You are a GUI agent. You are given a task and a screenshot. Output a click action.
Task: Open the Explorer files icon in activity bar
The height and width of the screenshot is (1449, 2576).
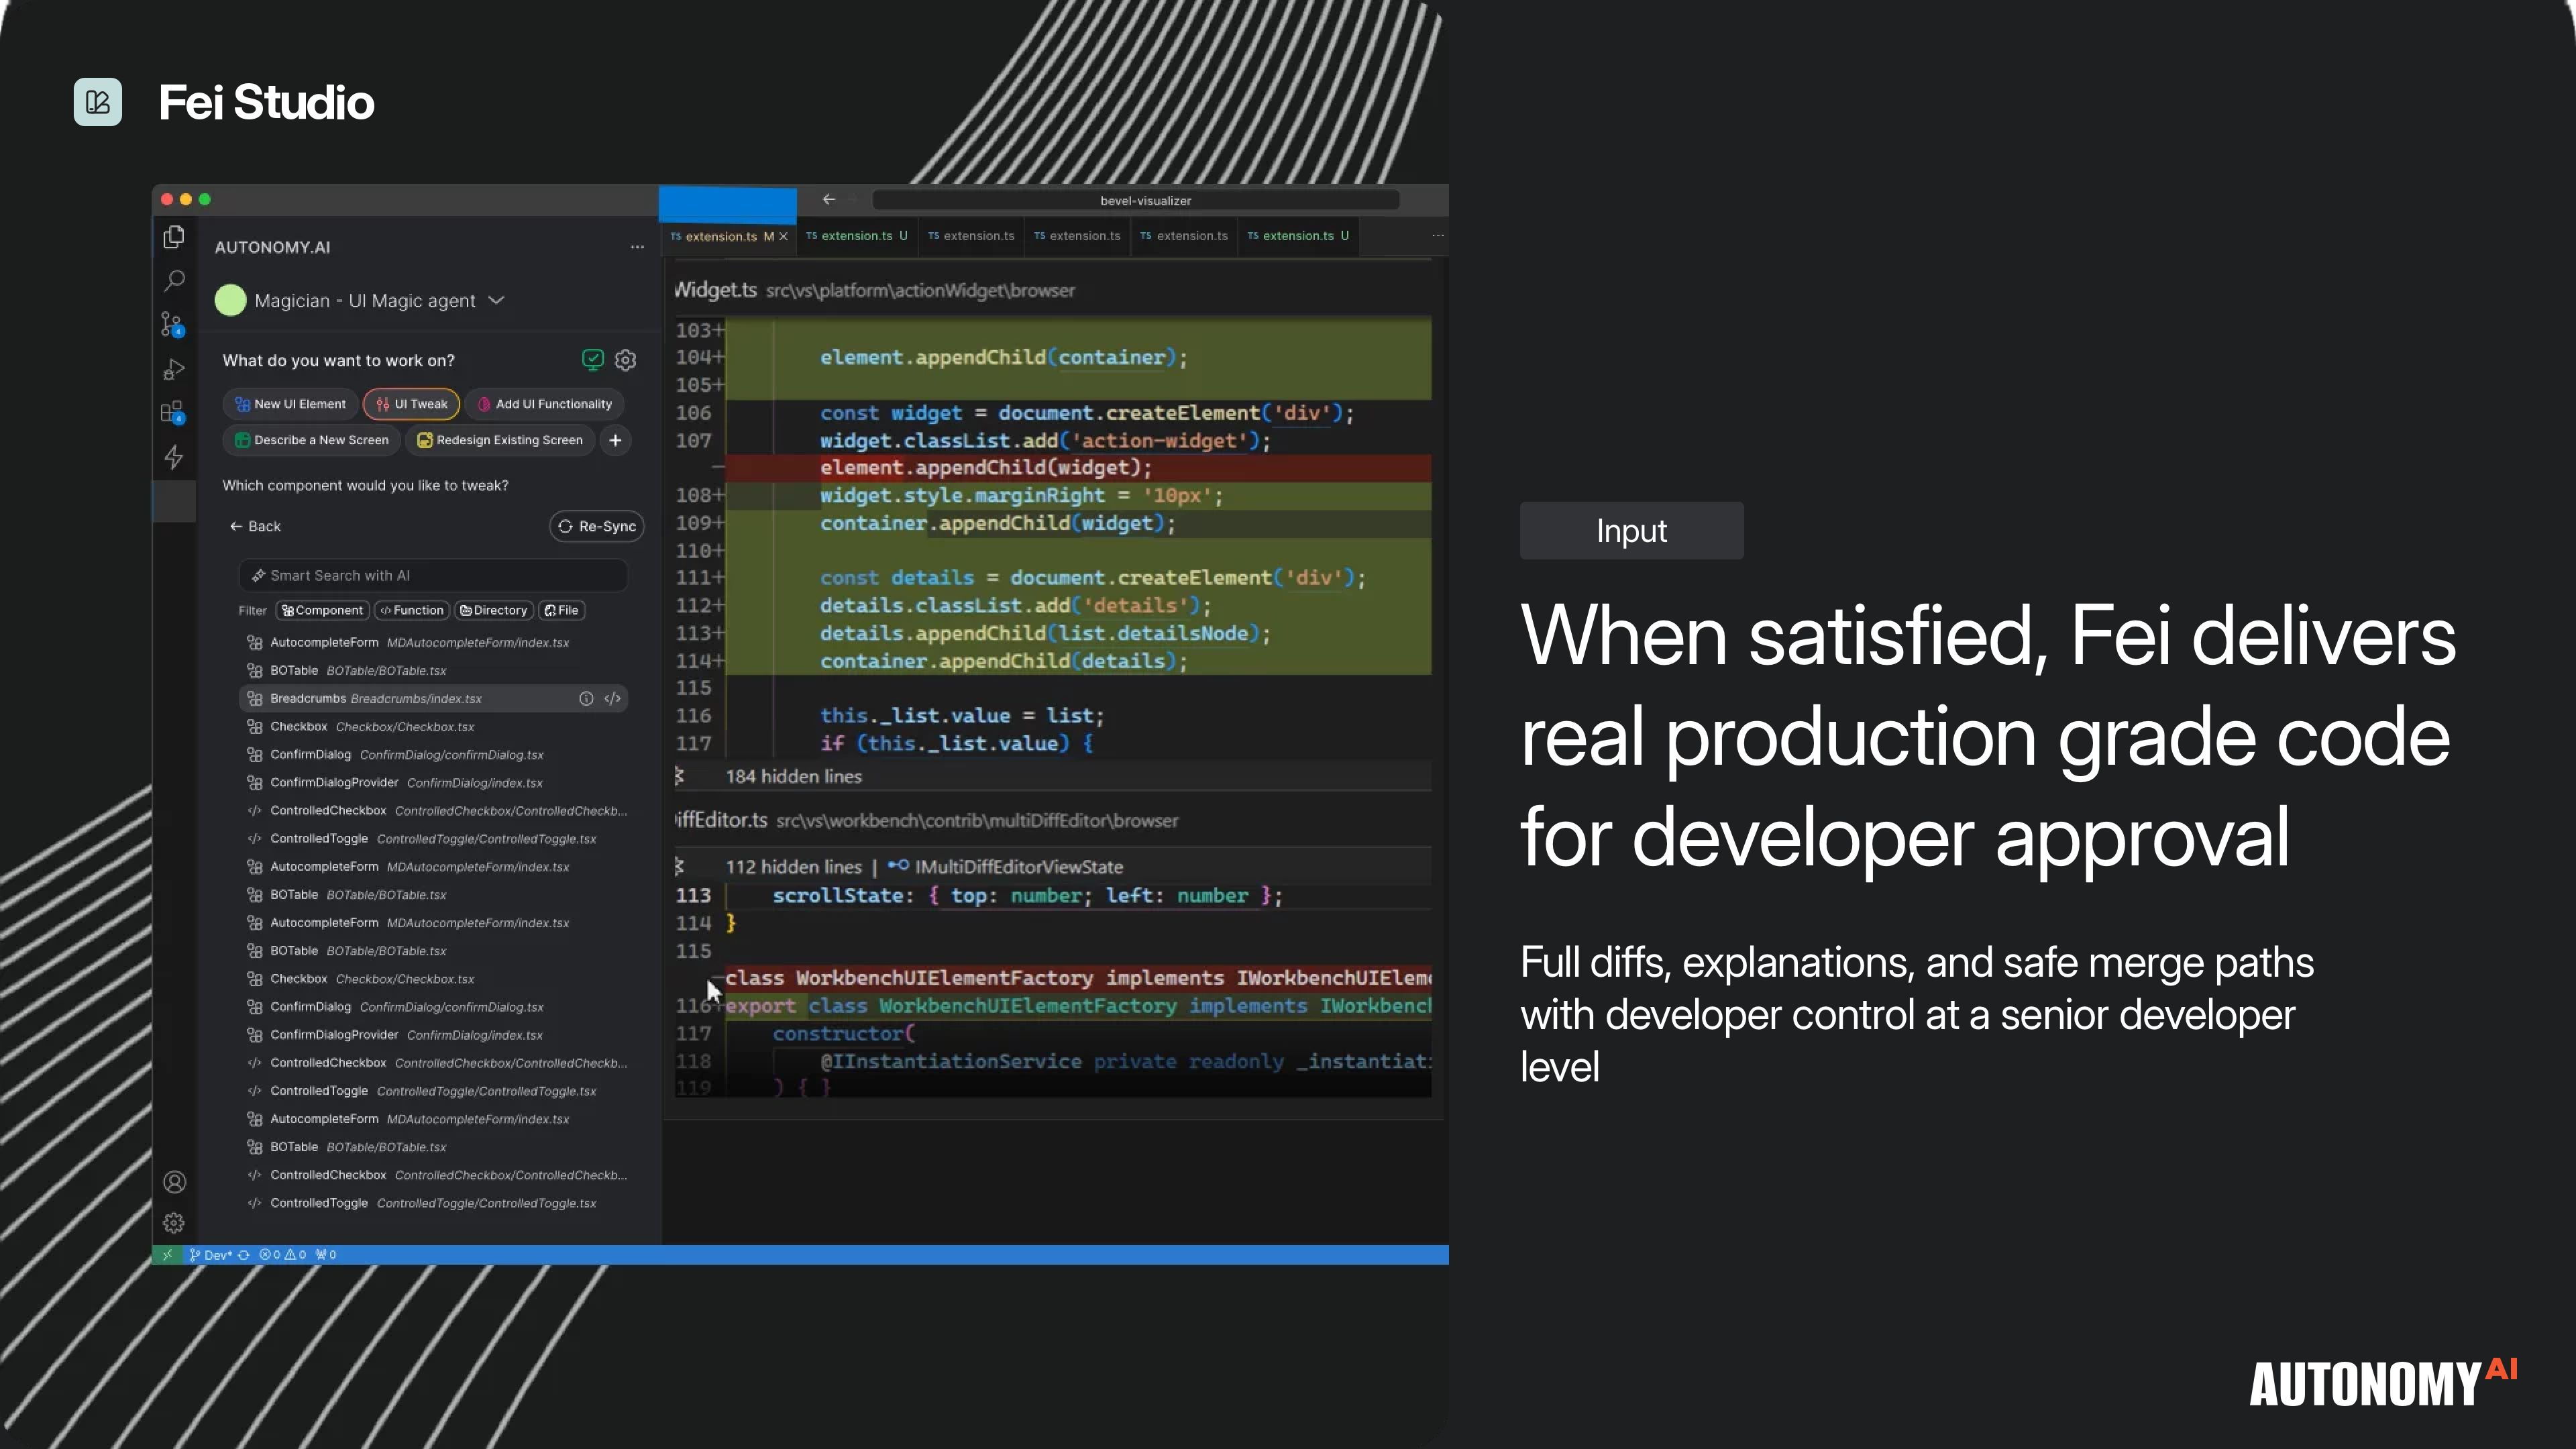(x=174, y=237)
